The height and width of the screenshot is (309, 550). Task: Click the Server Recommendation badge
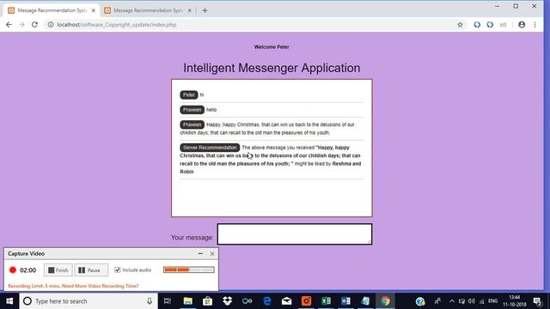click(x=210, y=148)
